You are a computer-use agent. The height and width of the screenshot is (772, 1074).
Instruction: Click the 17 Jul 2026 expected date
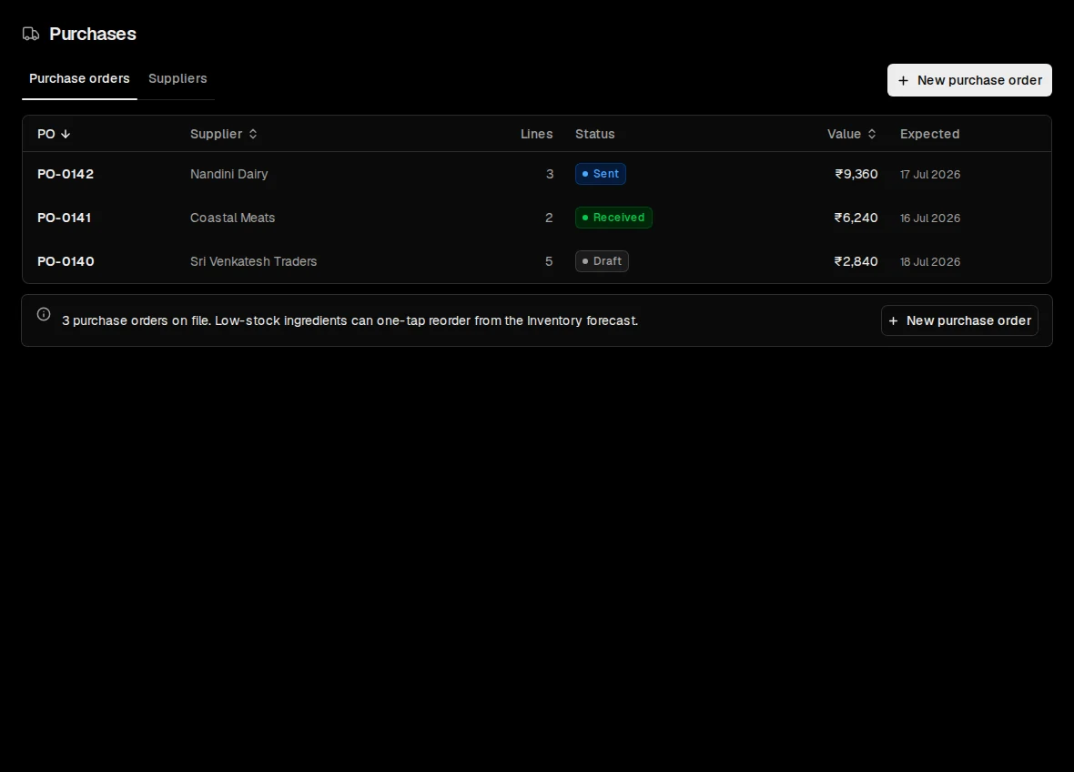pos(930,175)
